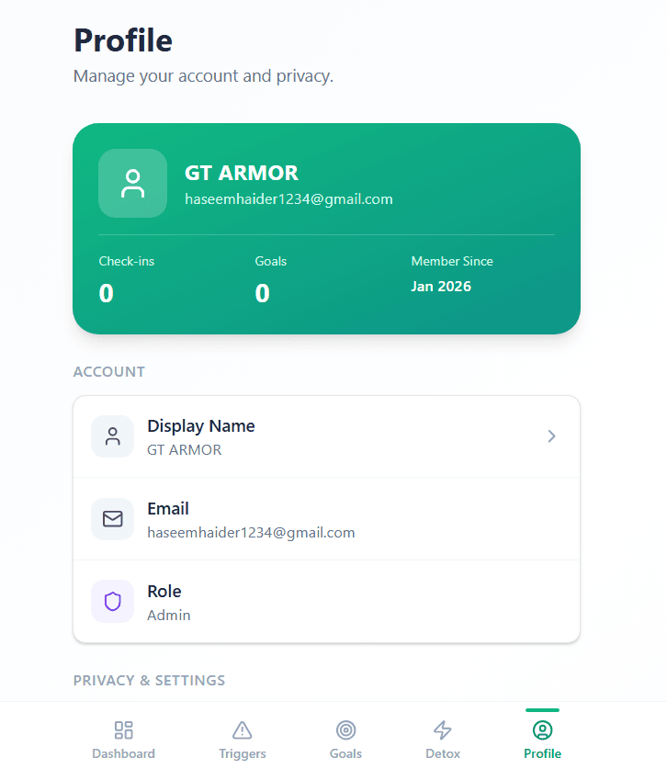Click the envelope icon beside Email
Image resolution: width=667 pixels, height=769 pixels.
point(113,519)
